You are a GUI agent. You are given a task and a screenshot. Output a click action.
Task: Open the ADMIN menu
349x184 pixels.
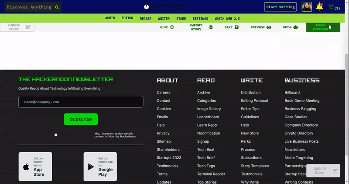point(110,18)
